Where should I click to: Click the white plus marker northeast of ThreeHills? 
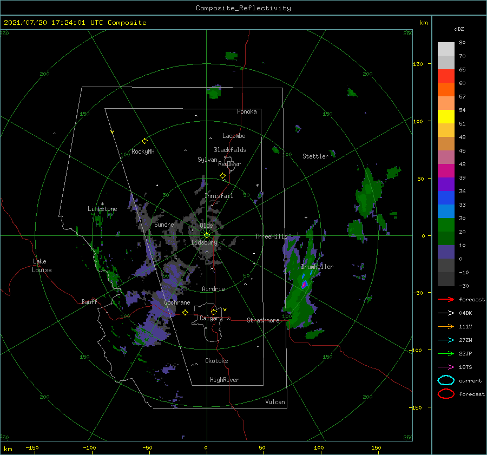coord(306,217)
